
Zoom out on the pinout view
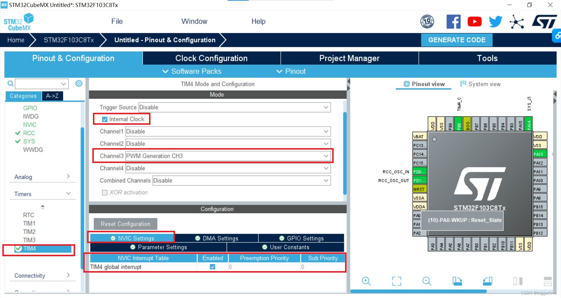coord(427,281)
